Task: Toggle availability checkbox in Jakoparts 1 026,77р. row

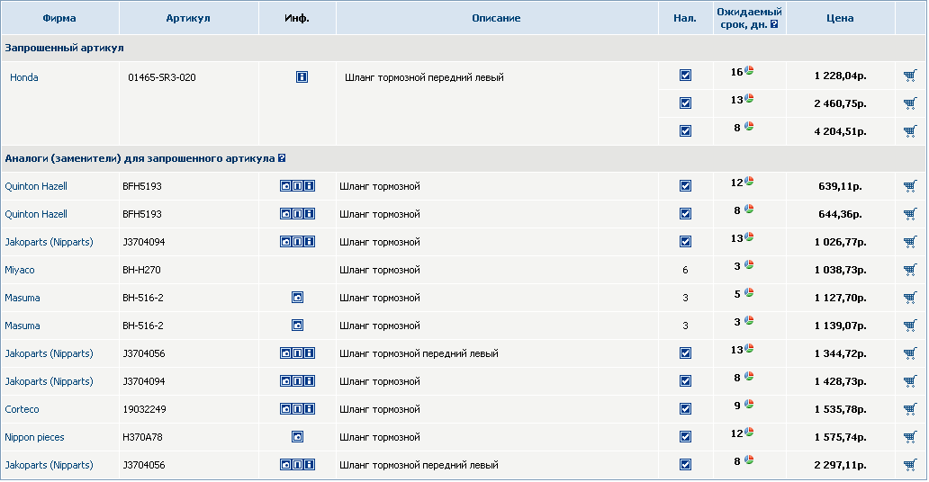Action: [x=685, y=242]
